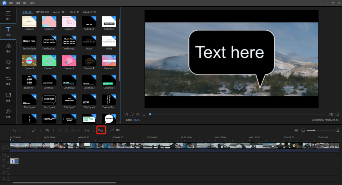This screenshot has height=185, width=342.
Task: Toggle the video track lock icon
Action: click(8, 148)
